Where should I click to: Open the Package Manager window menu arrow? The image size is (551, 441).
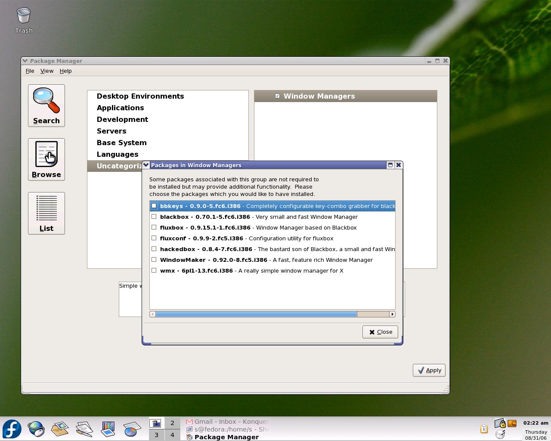pyautogui.click(x=25, y=61)
